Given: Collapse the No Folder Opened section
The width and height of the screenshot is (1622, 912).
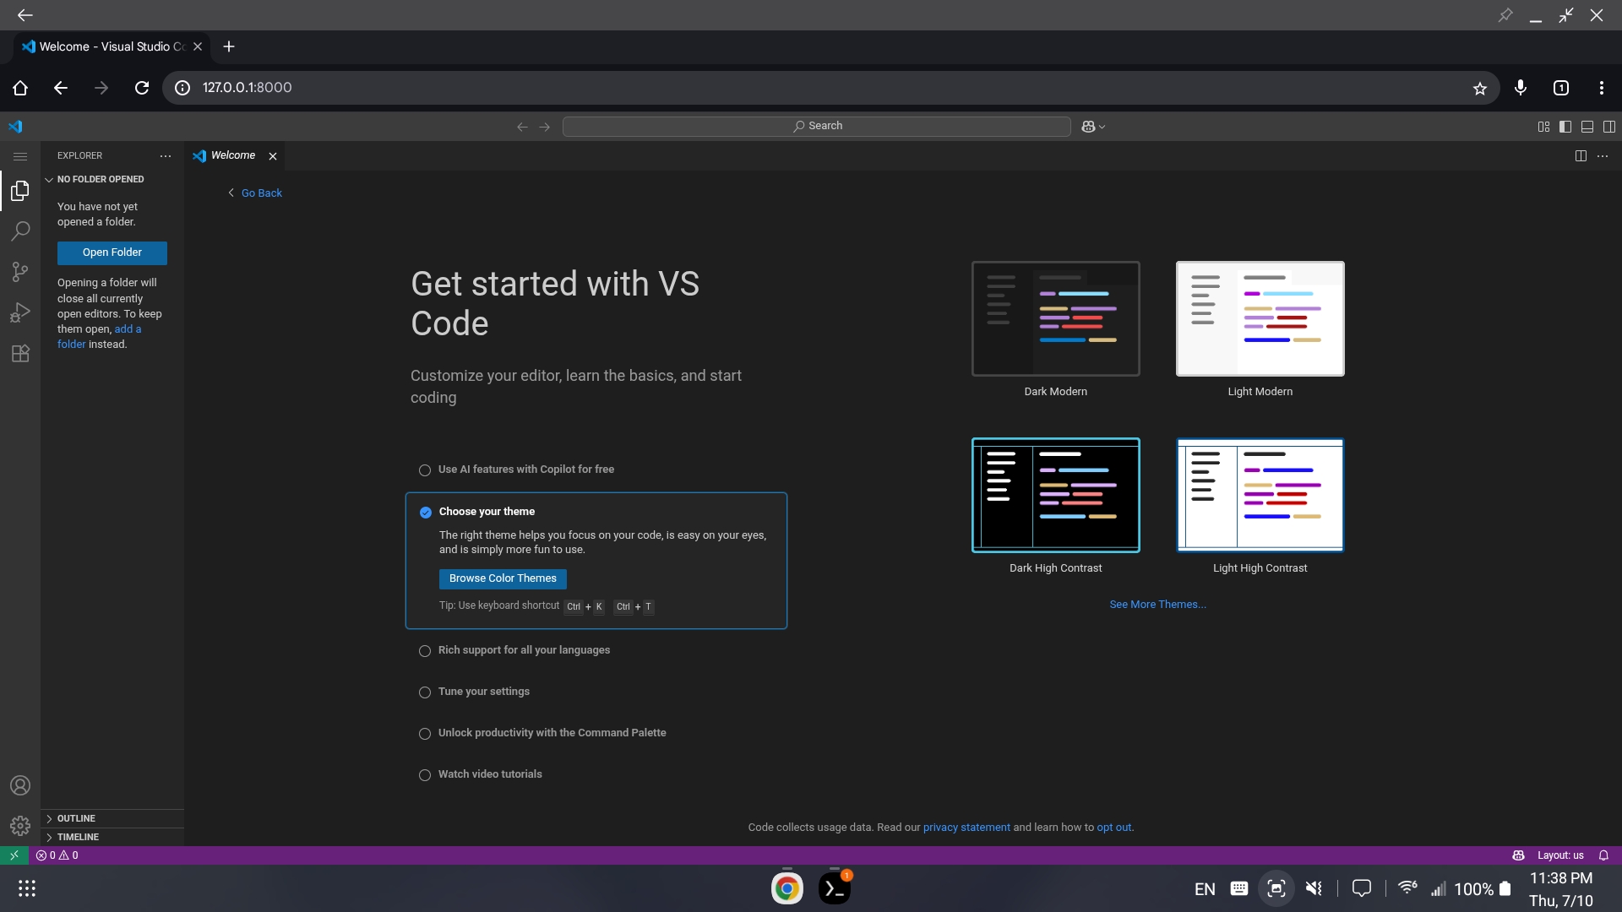Looking at the screenshot, I should click(112, 179).
